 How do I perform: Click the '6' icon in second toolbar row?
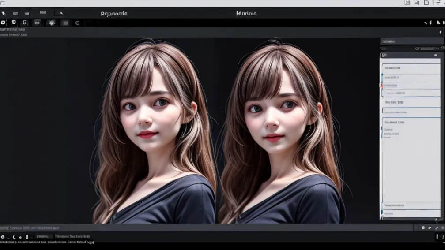tap(25, 22)
